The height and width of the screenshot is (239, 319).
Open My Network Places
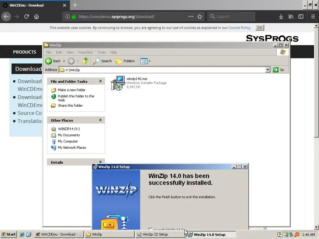click(x=72, y=148)
